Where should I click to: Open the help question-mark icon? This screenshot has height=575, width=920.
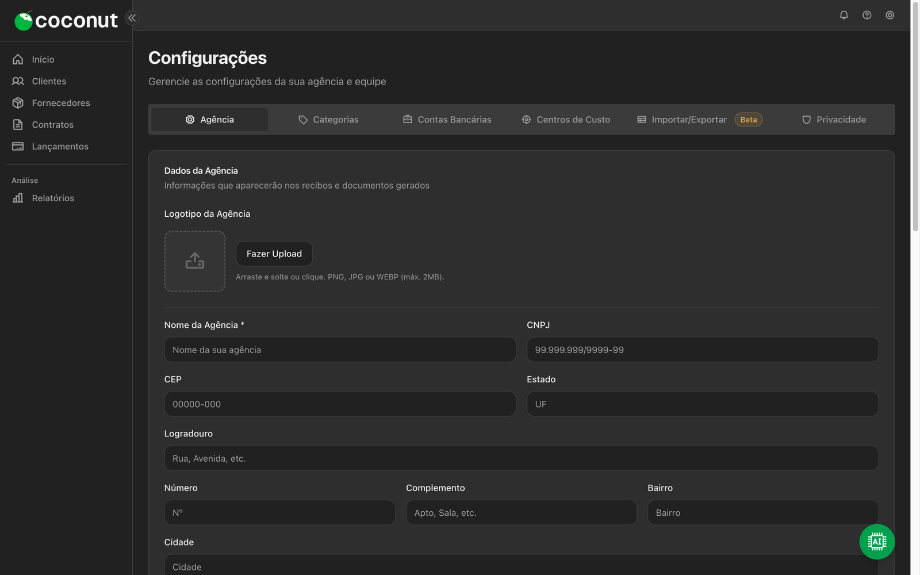pyautogui.click(x=867, y=15)
